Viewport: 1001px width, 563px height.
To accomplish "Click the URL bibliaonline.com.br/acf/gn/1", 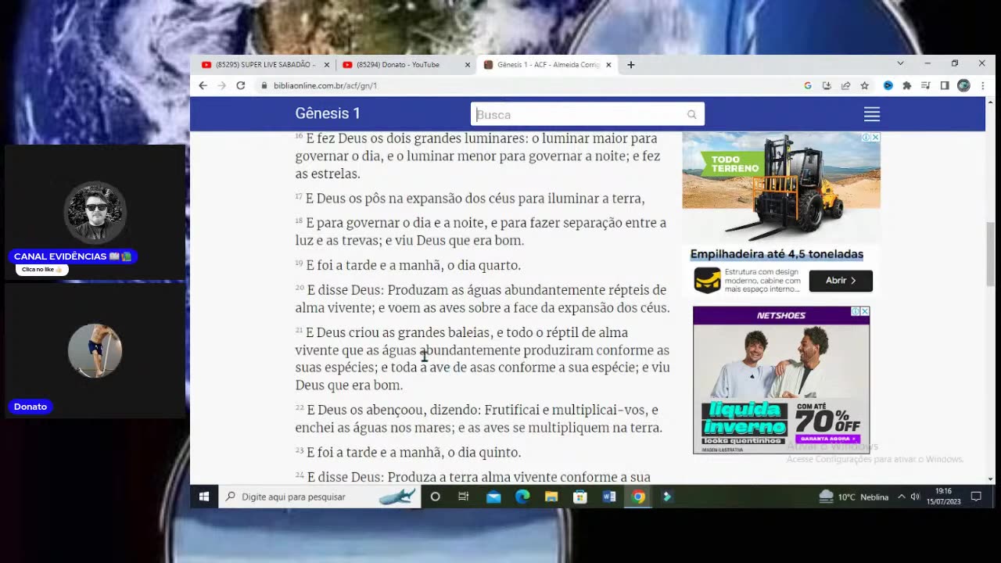I will pos(325,85).
